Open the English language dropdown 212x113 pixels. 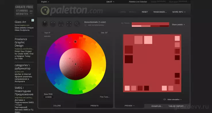(x=45, y=2)
